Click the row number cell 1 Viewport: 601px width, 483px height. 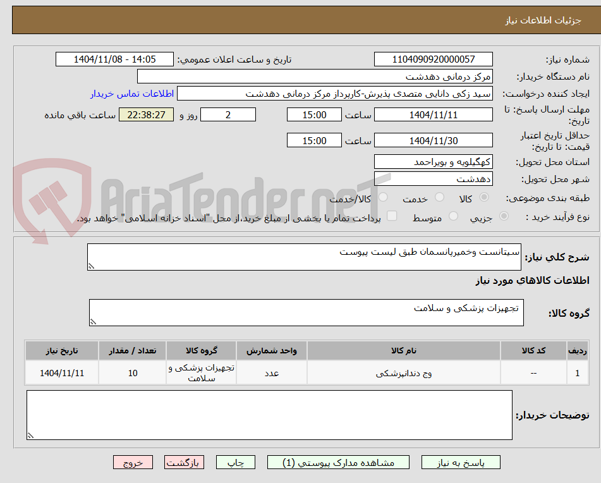[578, 373]
